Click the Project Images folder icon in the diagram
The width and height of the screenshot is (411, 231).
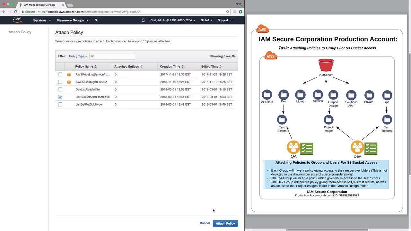point(328,120)
